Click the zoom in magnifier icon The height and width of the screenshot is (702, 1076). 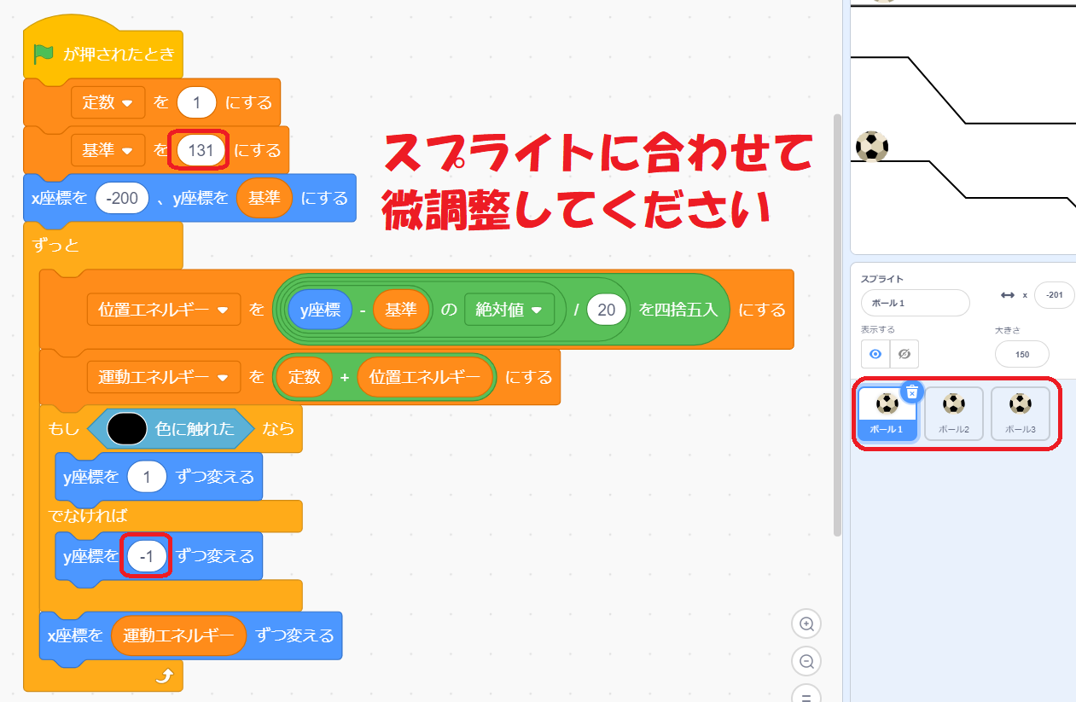pyautogui.click(x=806, y=624)
